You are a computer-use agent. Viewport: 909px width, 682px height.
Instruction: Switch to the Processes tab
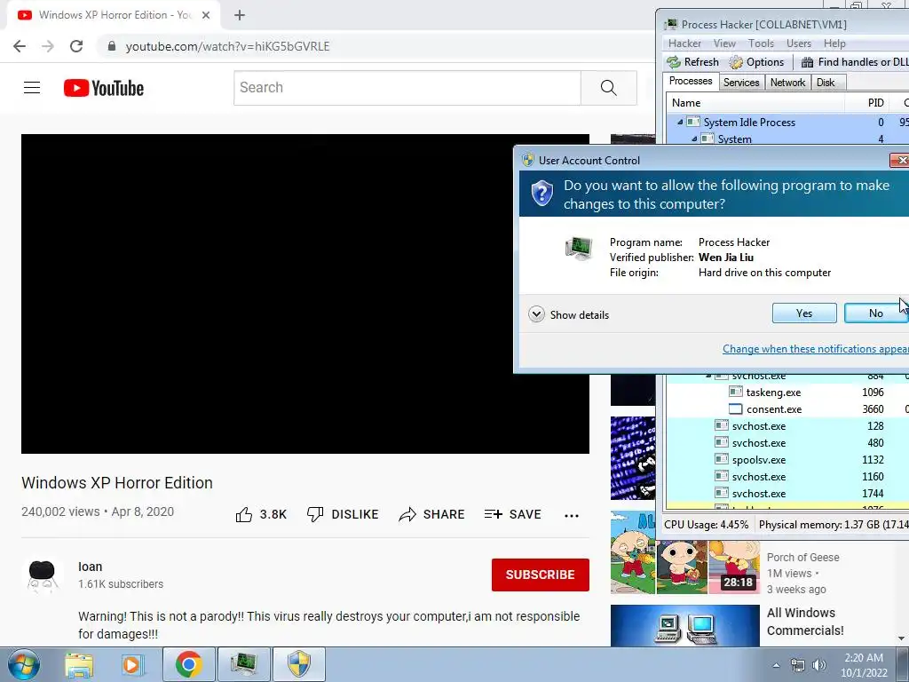pos(691,81)
